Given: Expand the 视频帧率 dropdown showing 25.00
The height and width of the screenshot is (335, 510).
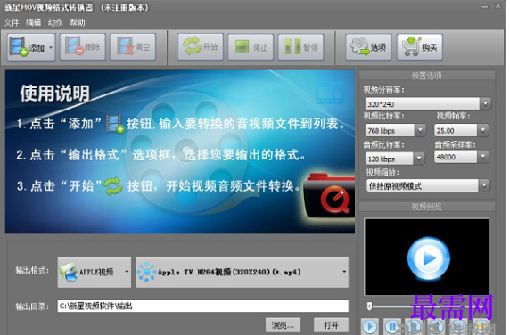Looking at the screenshot, I should click(482, 130).
